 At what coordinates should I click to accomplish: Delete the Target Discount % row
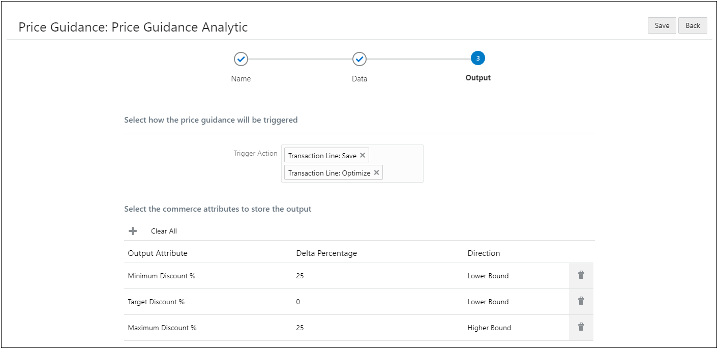[581, 301]
